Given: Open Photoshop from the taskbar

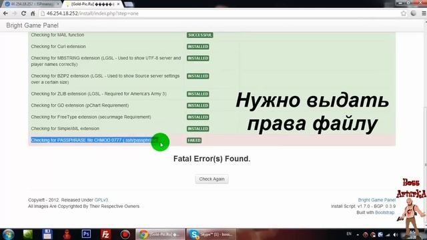Looking at the screenshot, I should (86, 234).
